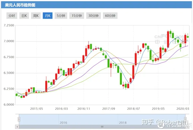193x130 pixels.
Task: Choose the 15分钟 chart interval
Action: pos(77,16)
